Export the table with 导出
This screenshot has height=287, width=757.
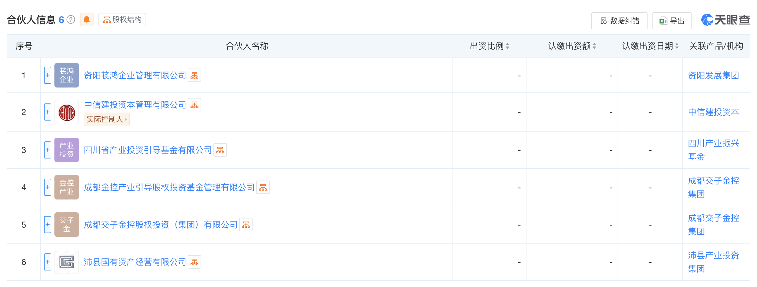point(672,21)
